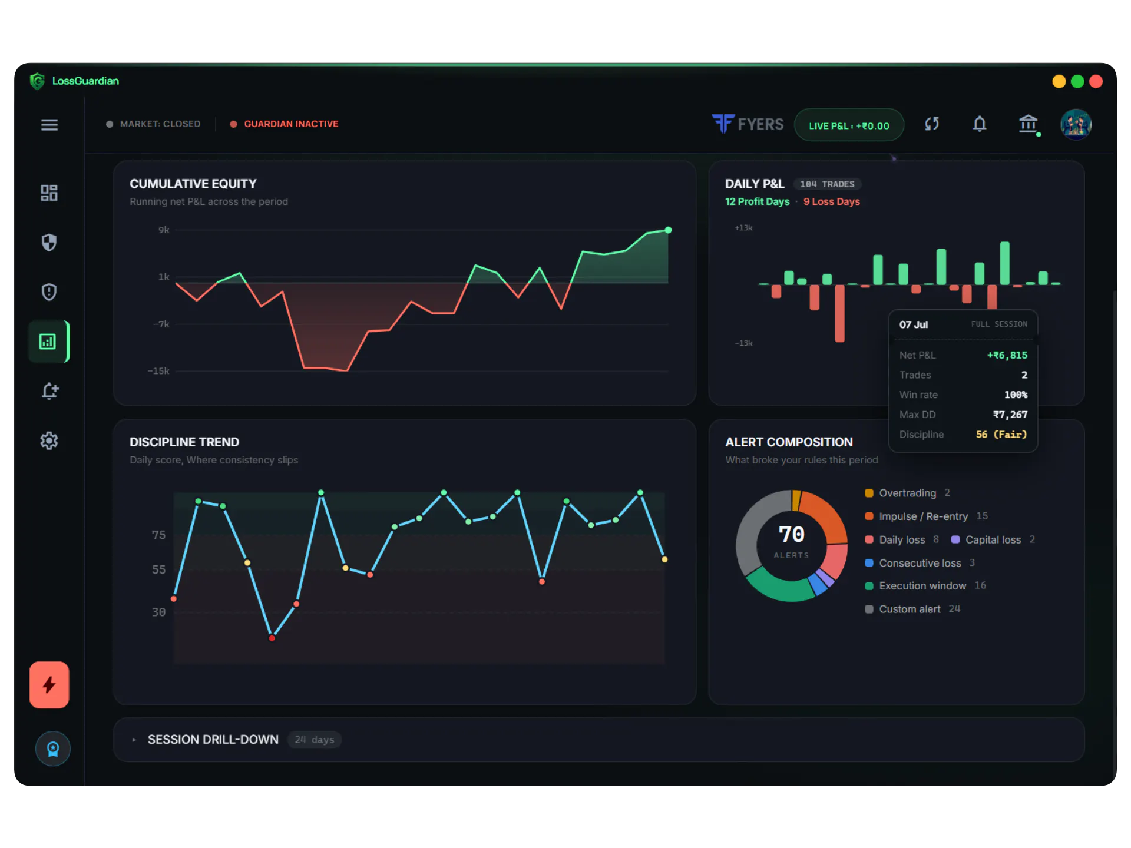Open the half-filled shield sidebar icon
Image resolution: width=1131 pixels, height=848 pixels.
coord(49,243)
